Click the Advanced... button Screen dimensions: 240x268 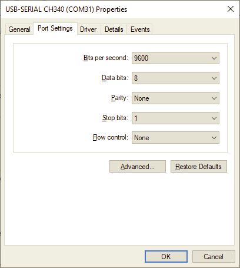pos(138,167)
